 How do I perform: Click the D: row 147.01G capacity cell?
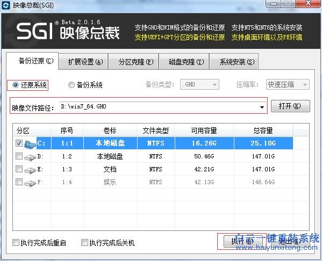pyautogui.click(x=263, y=156)
